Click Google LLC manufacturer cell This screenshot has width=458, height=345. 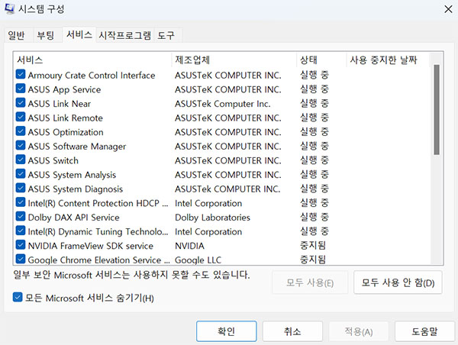pos(198,260)
